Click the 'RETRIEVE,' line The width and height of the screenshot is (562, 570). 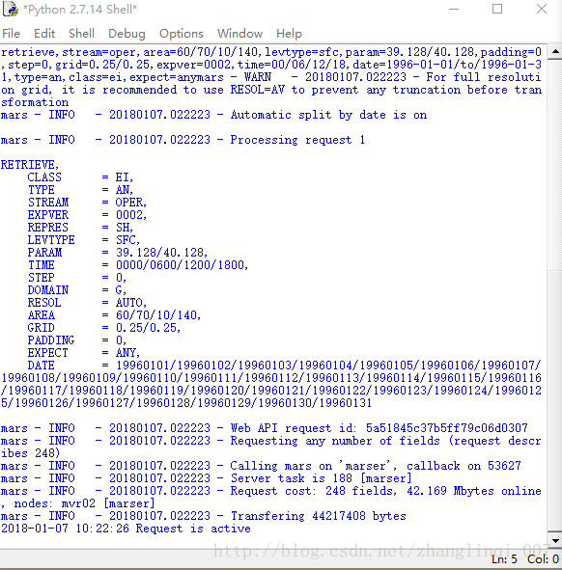coord(30,165)
